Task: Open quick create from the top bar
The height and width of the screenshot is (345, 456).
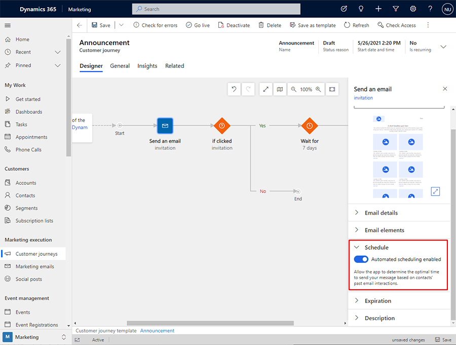Action: tap(378, 9)
